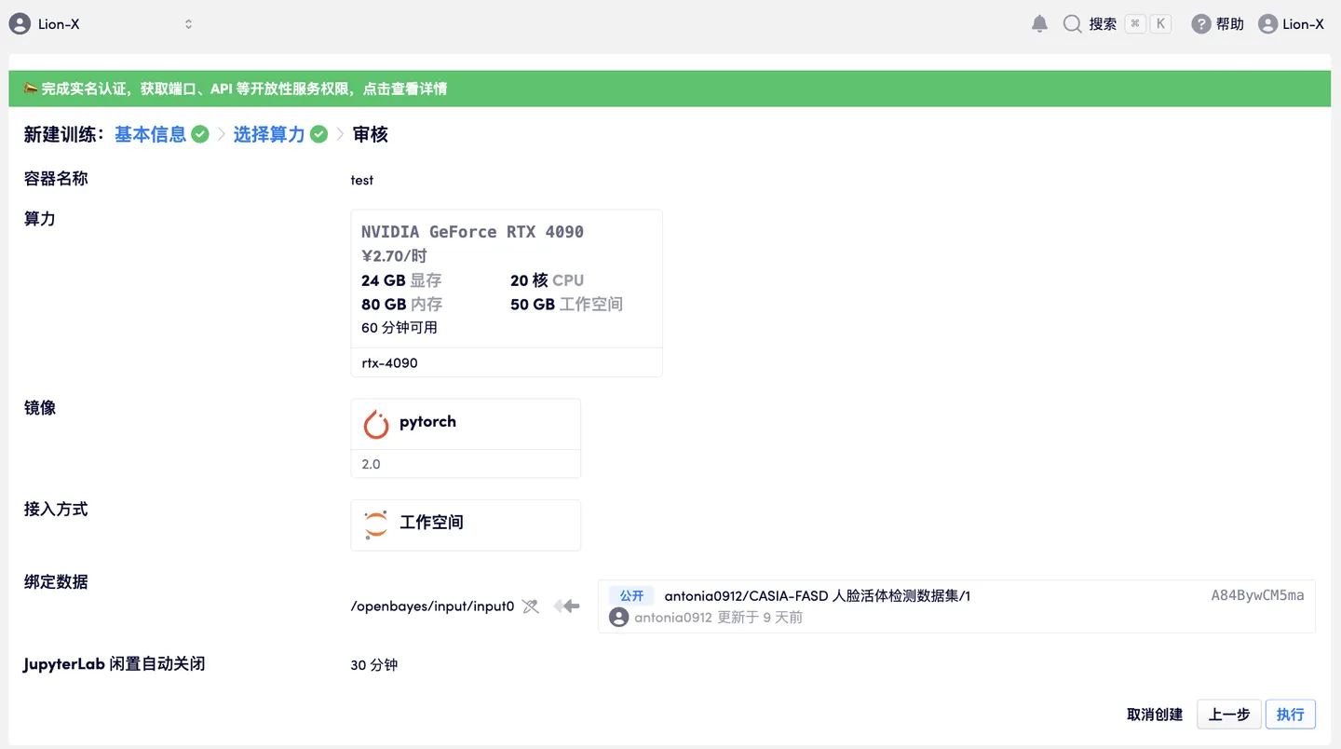This screenshot has height=749, width=1341.
Task: Click the search magnifier icon
Action: (x=1072, y=23)
